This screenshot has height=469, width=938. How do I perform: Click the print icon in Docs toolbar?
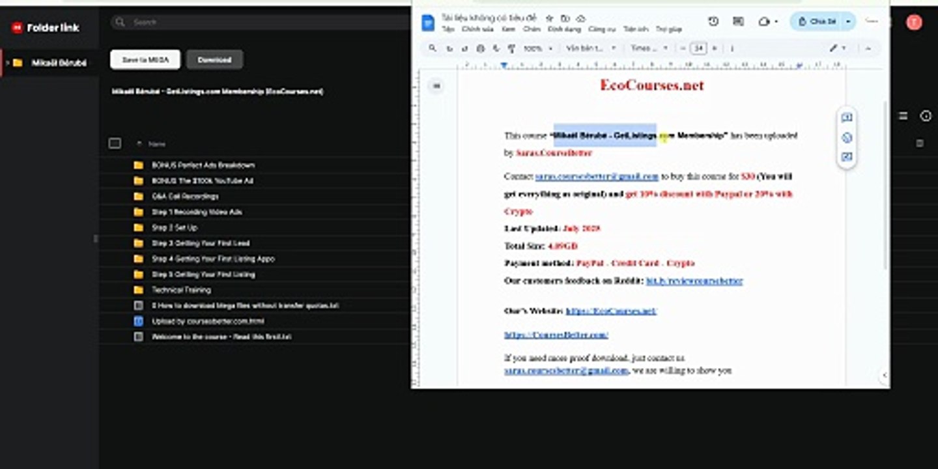tap(481, 48)
